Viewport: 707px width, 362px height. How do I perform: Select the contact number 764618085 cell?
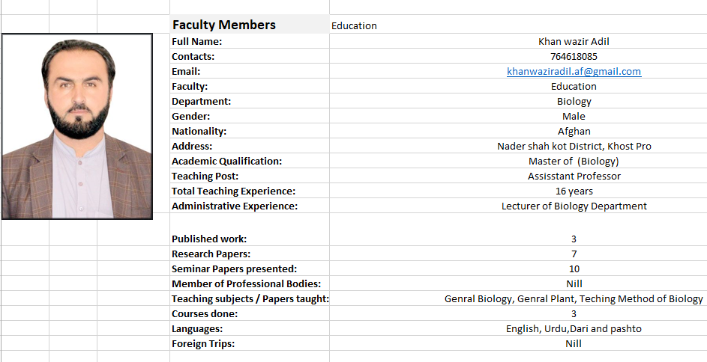pyautogui.click(x=518, y=56)
